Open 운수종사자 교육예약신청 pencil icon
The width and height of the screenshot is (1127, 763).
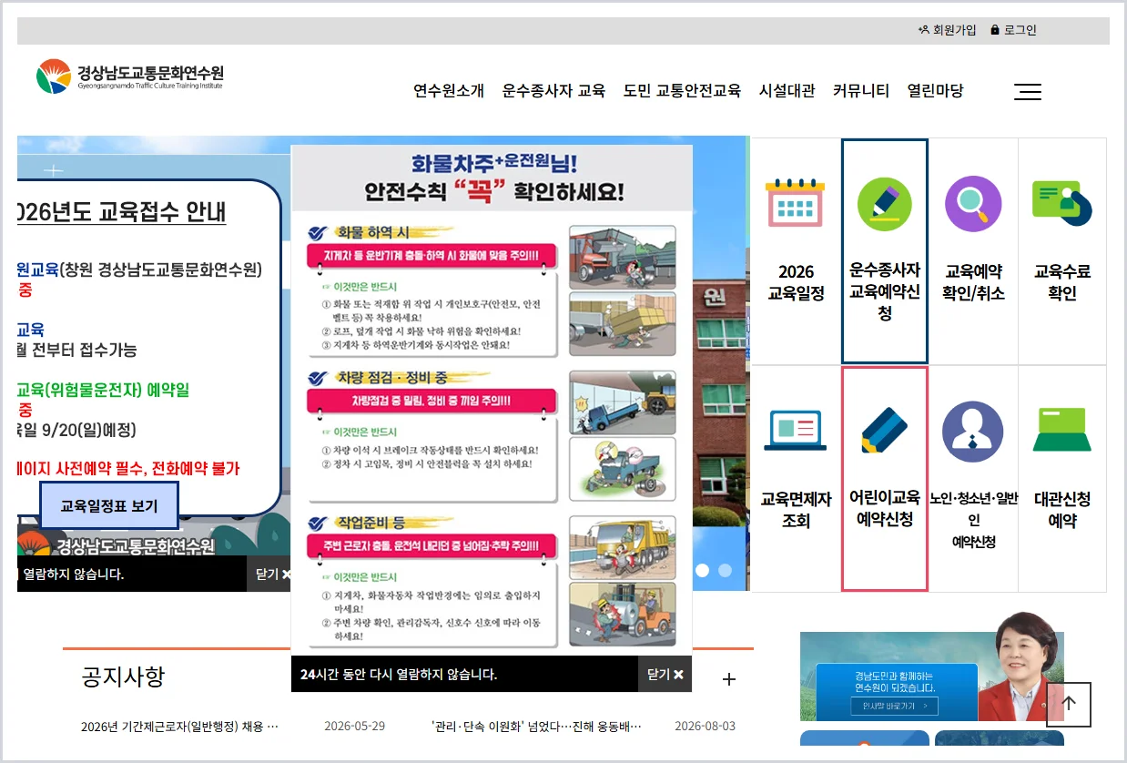tap(884, 204)
